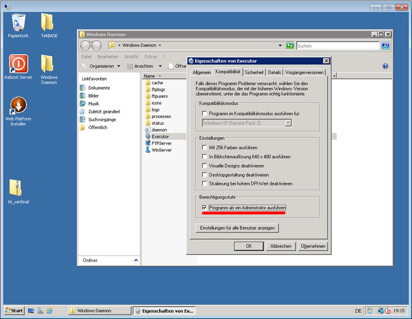Select the status folder
Screen dimensions: 412x319
pos(154,123)
